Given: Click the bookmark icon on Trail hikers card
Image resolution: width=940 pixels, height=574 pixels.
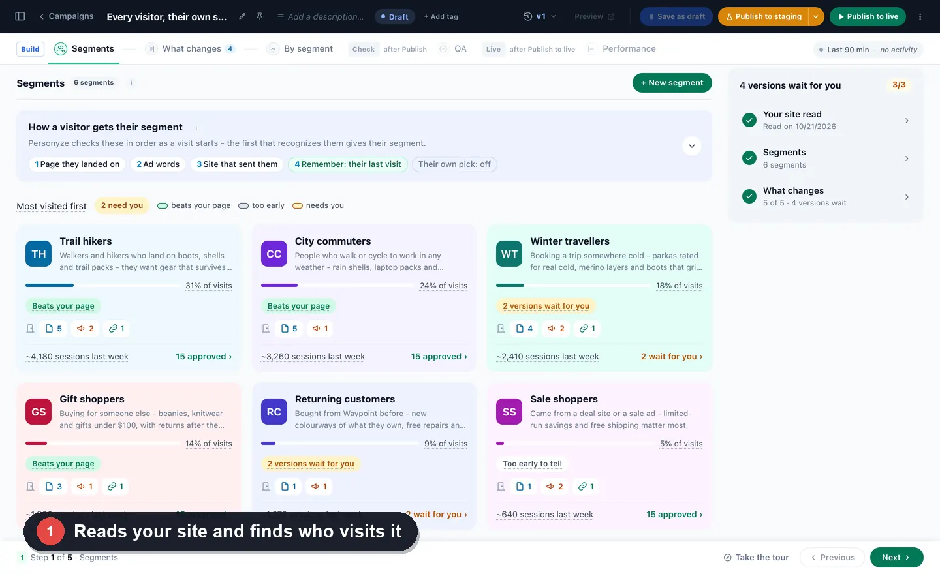Looking at the screenshot, I should [x=30, y=329].
